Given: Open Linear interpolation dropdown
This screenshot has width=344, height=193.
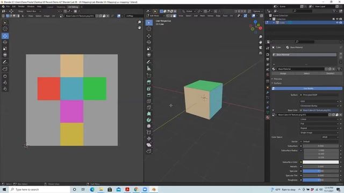Looking at the screenshot, I should pyautogui.click(x=319, y=119).
